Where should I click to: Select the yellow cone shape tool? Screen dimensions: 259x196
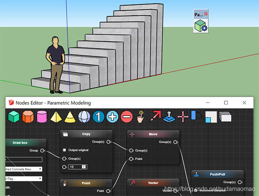[70, 117]
